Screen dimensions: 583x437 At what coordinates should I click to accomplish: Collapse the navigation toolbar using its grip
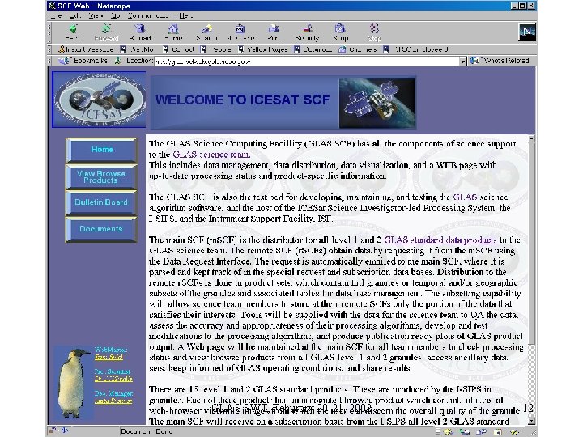[49, 32]
